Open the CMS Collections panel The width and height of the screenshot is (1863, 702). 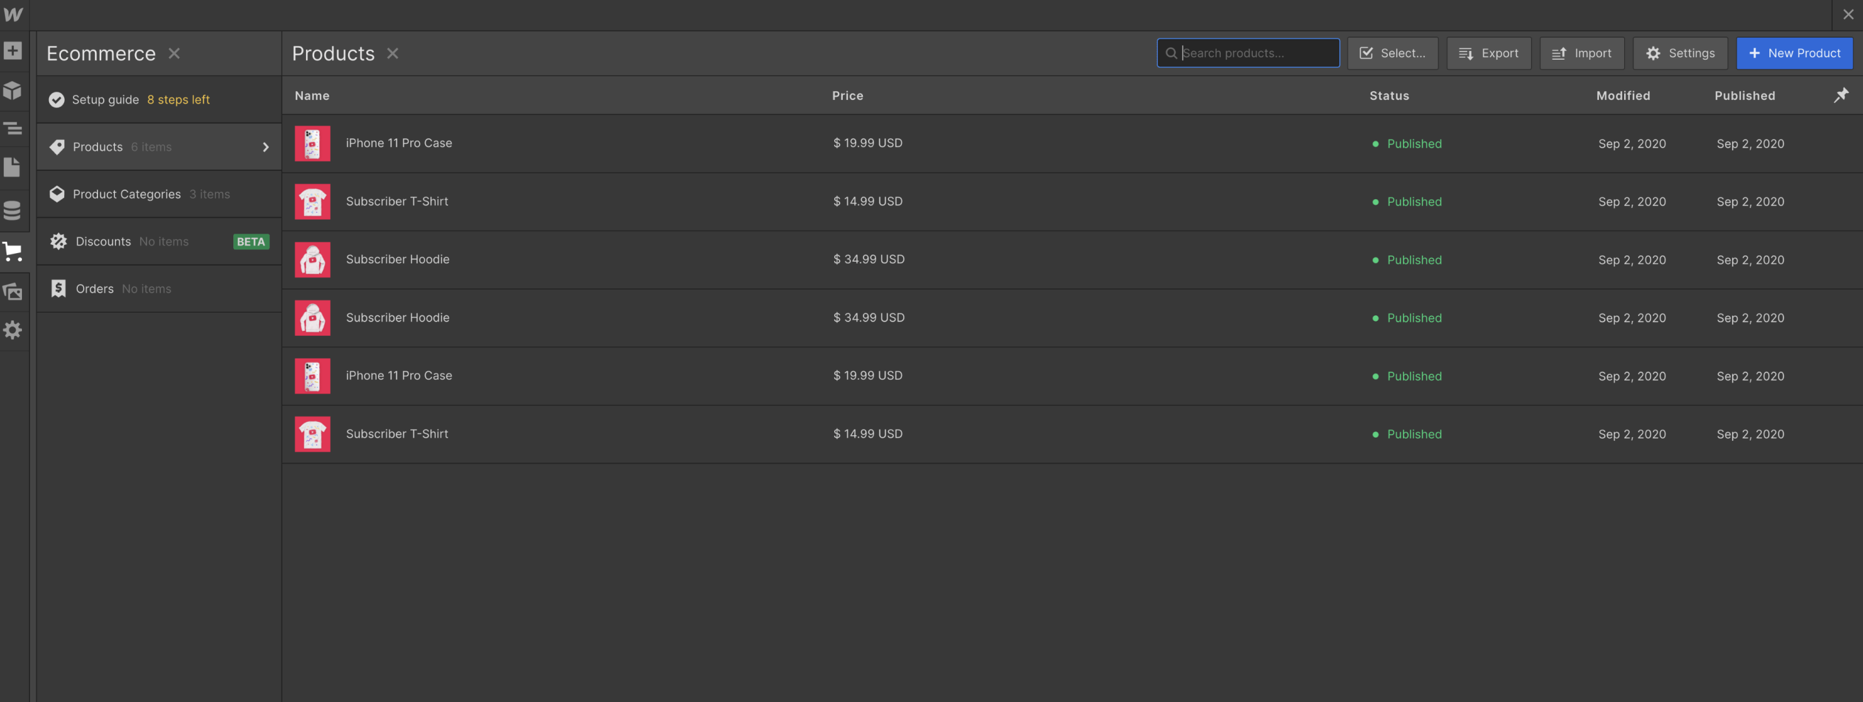coord(13,210)
